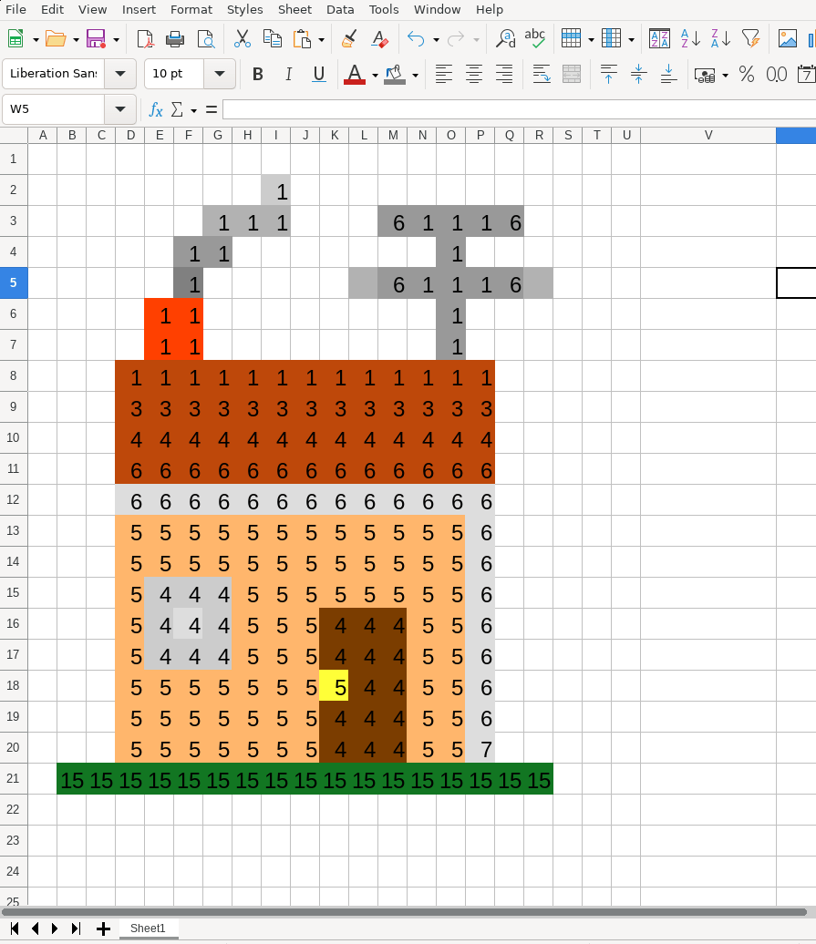Click Merge and Center Cells icon

pos(572,74)
